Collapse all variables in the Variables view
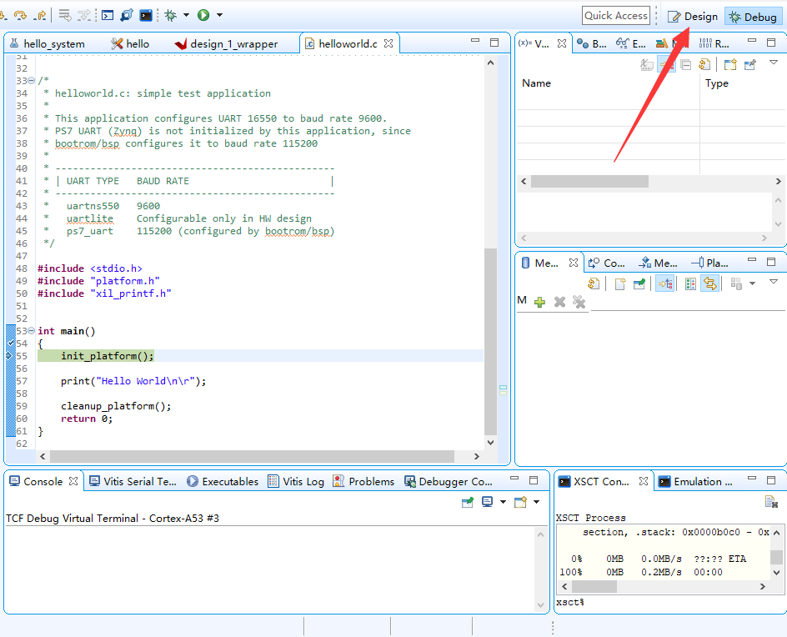The width and height of the screenshot is (787, 637). pos(685,64)
